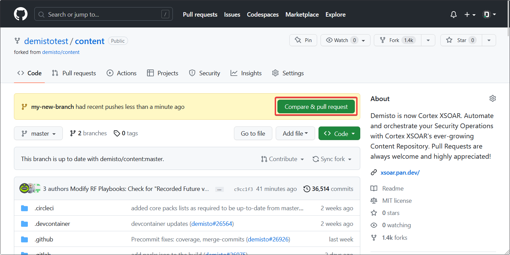Viewport: 510px width, 255px height.
Task: Open Issues in top navigation
Action: pyautogui.click(x=232, y=15)
